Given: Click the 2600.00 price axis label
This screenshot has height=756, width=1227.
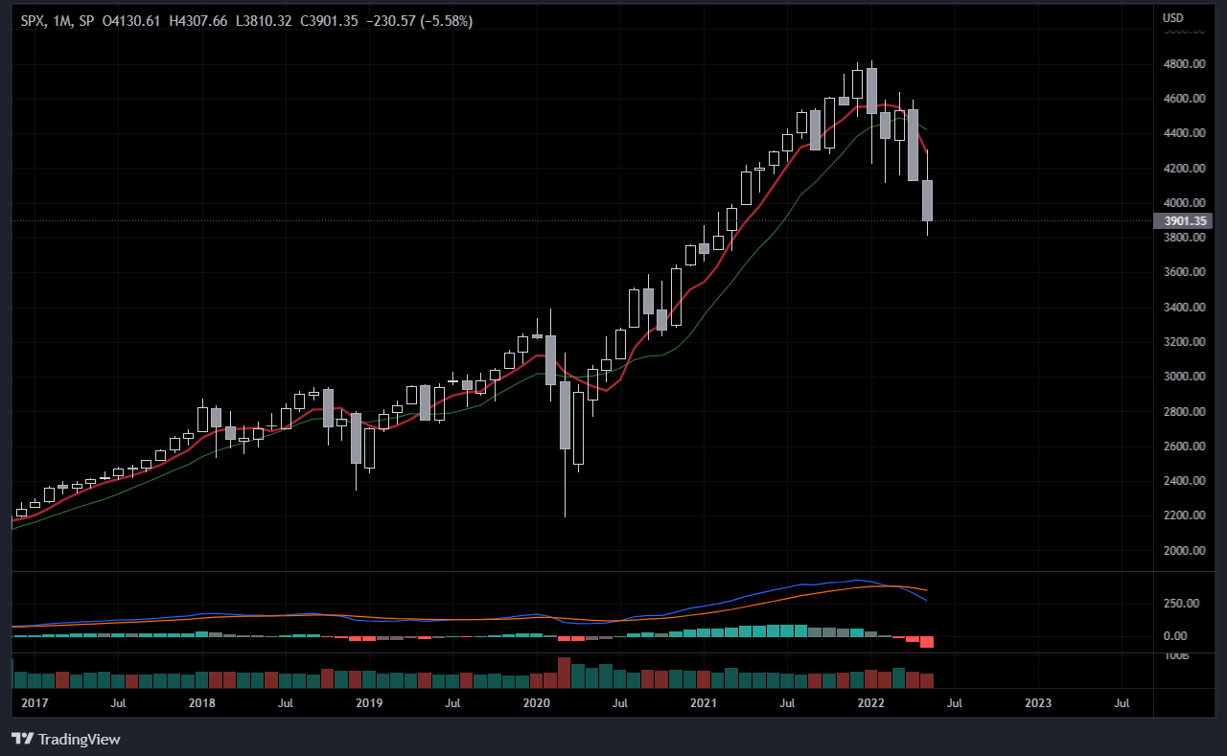Looking at the screenshot, I should (x=1185, y=447).
